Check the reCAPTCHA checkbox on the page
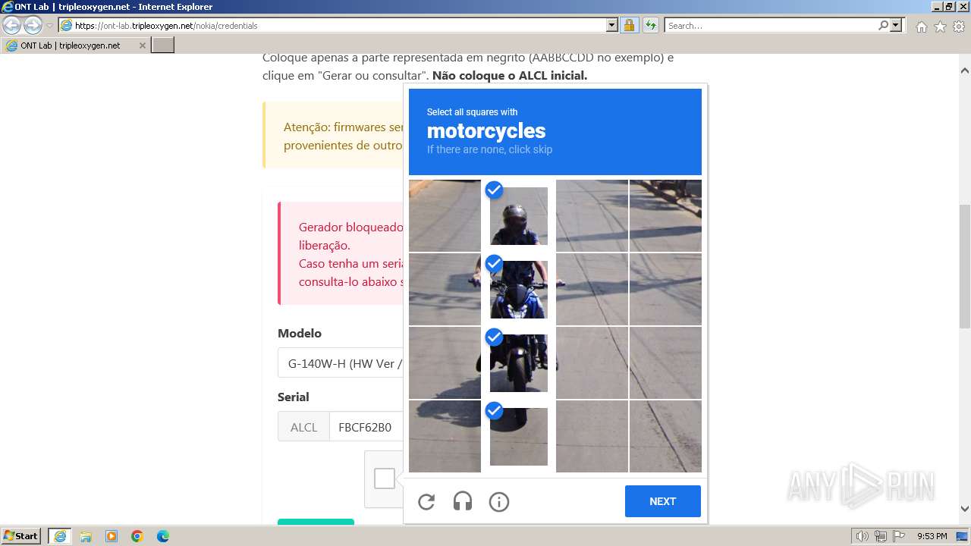971x546 pixels. (x=385, y=479)
